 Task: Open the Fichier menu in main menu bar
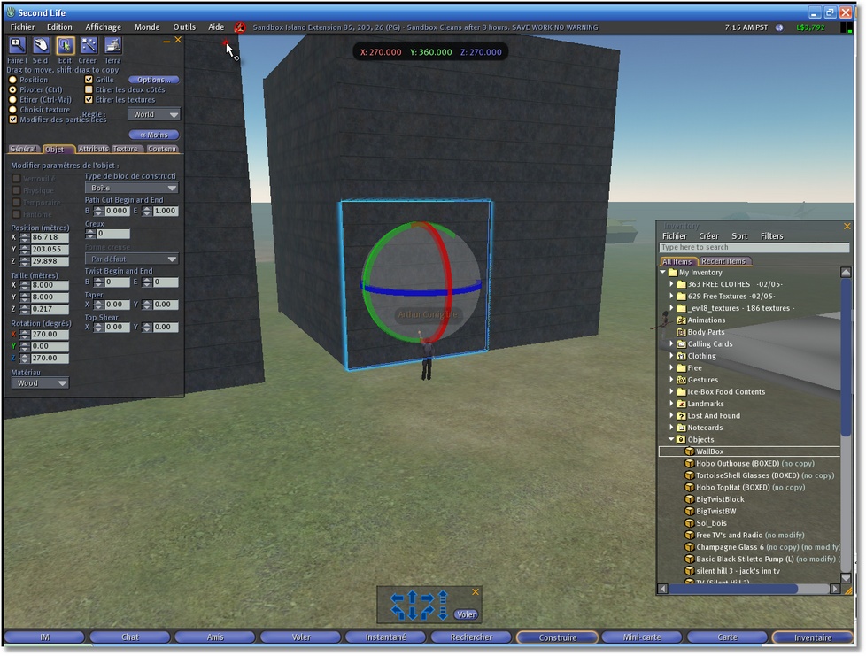pyautogui.click(x=23, y=27)
